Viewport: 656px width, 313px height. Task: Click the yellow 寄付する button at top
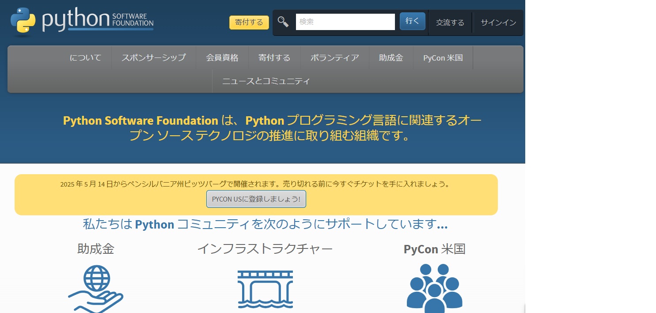pyautogui.click(x=249, y=23)
